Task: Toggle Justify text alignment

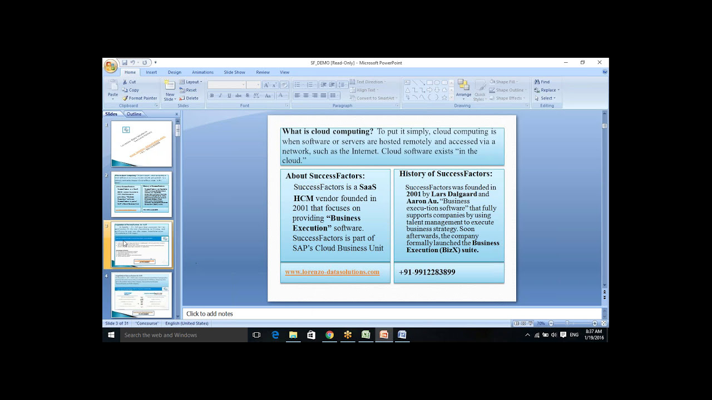Action: pyautogui.click(x=324, y=96)
